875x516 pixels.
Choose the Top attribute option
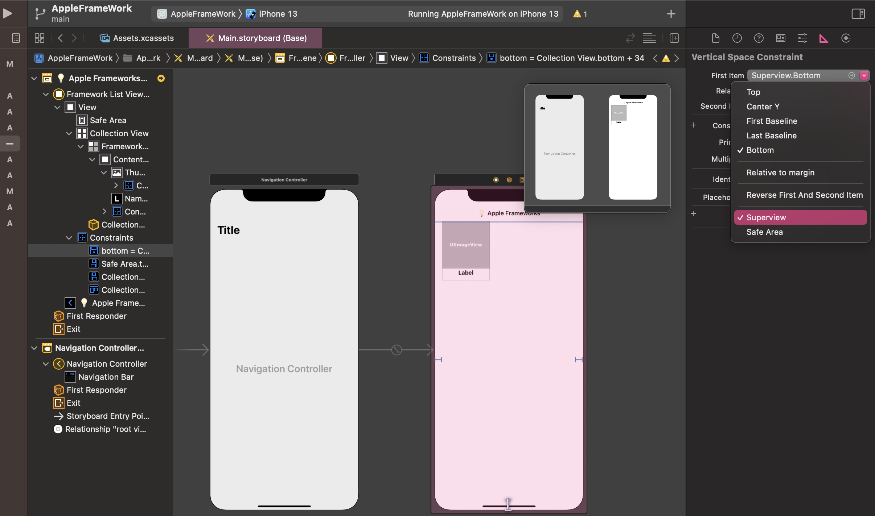point(753,92)
